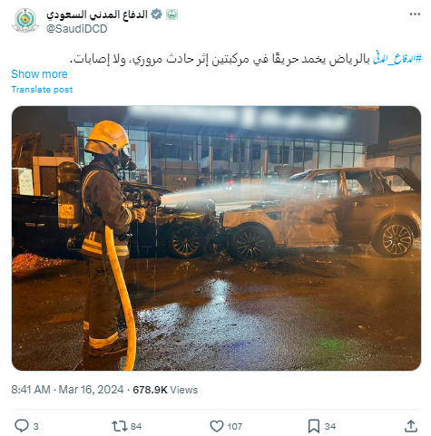The width and height of the screenshot is (431, 436).
Task: Click the repost arrows icon
Action: point(119,426)
